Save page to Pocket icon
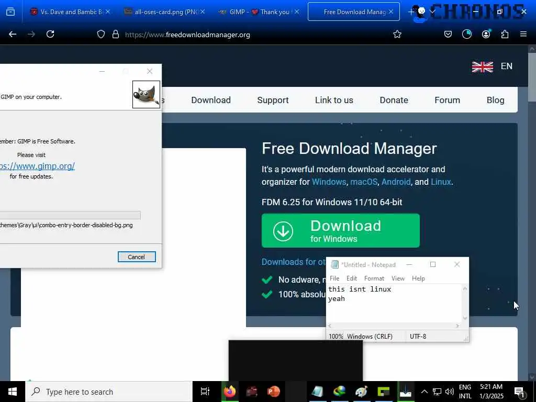536x402 pixels. 448,34
